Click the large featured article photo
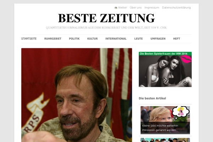The image size is (213, 142). tap(77, 95)
